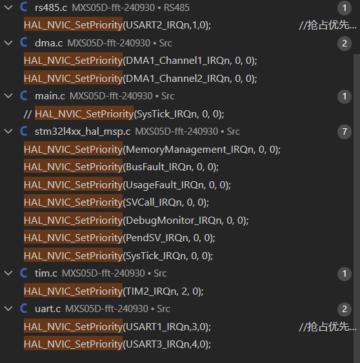Click the C file icon for uart.c
The width and height of the screenshot is (360, 363).
pyautogui.click(x=24, y=308)
